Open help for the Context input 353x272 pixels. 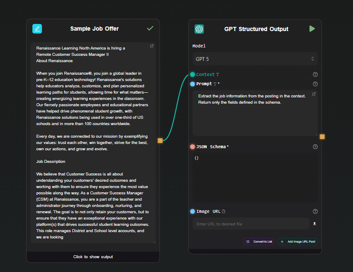click(x=315, y=74)
